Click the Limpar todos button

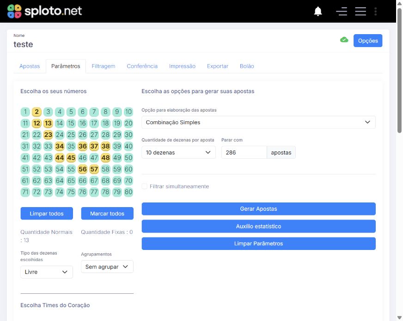click(x=47, y=214)
